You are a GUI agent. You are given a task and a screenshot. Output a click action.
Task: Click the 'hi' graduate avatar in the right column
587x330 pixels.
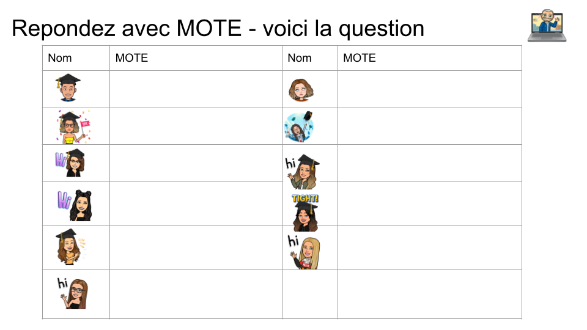pos(303,171)
